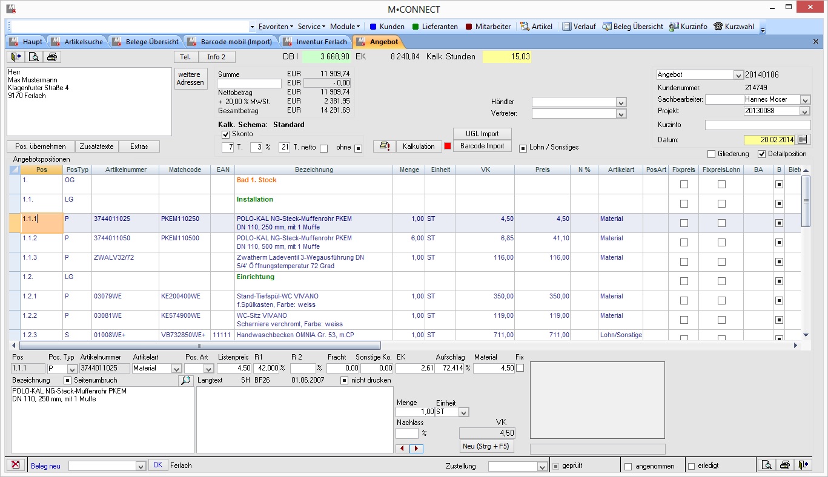Screen dimensions: 828x477
Task: Expand the Zustellung dropdown
Action: click(542, 467)
